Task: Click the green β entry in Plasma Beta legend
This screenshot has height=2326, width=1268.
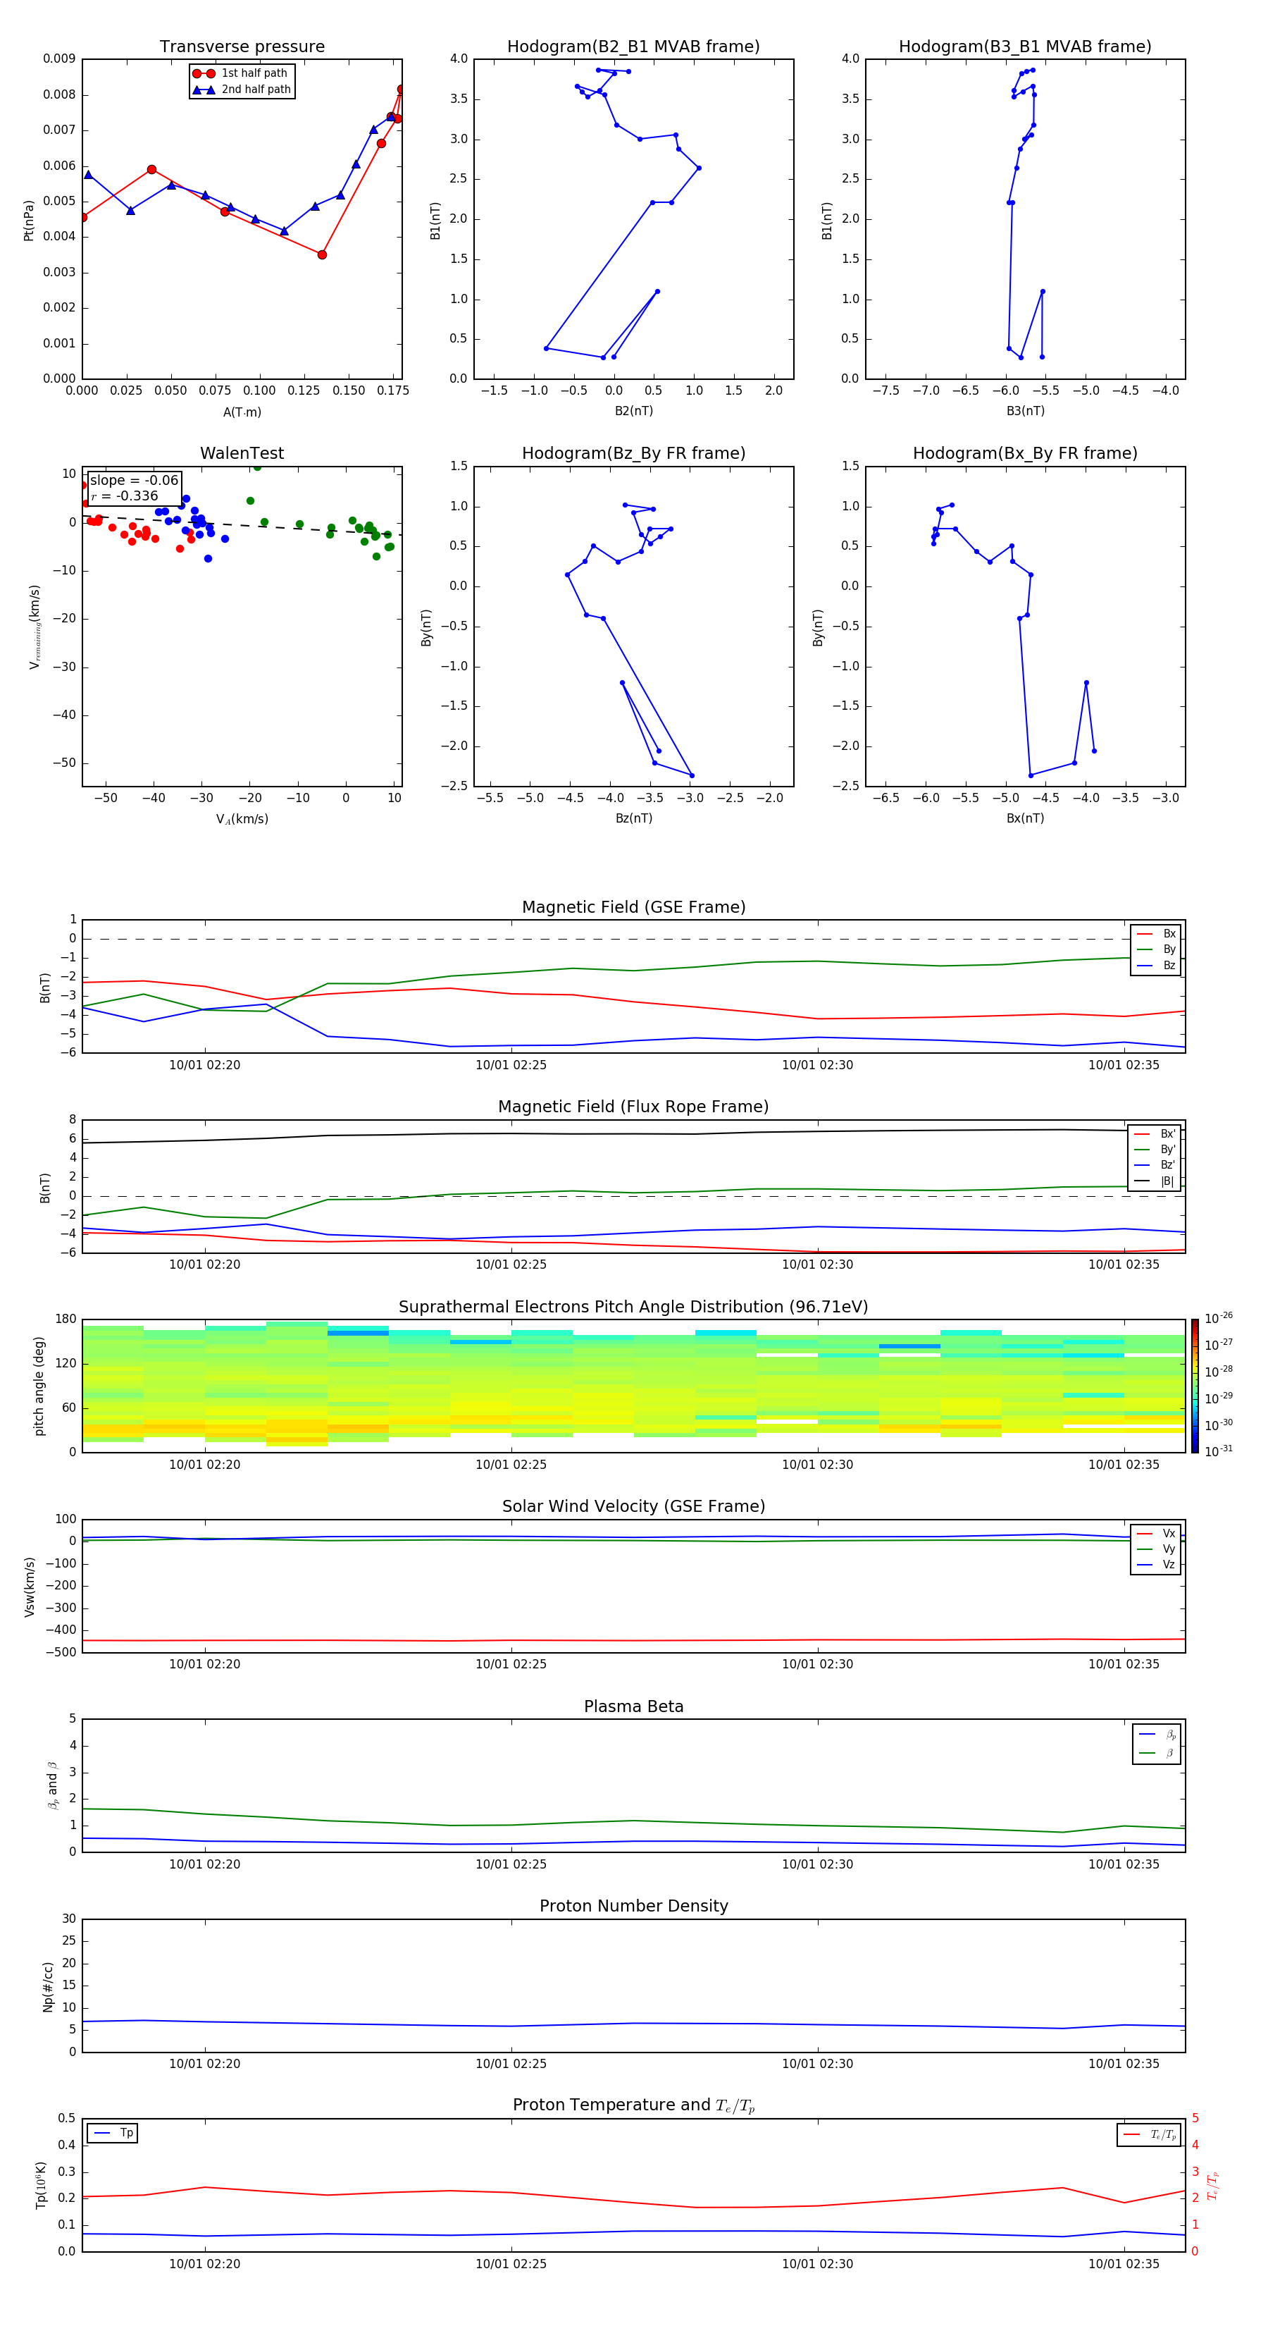Action: click(x=1157, y=1753)
